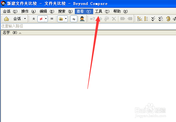176x122 pixels.
Task: Click the Beyond Compare title bar app icon
Action: (3, 3)
